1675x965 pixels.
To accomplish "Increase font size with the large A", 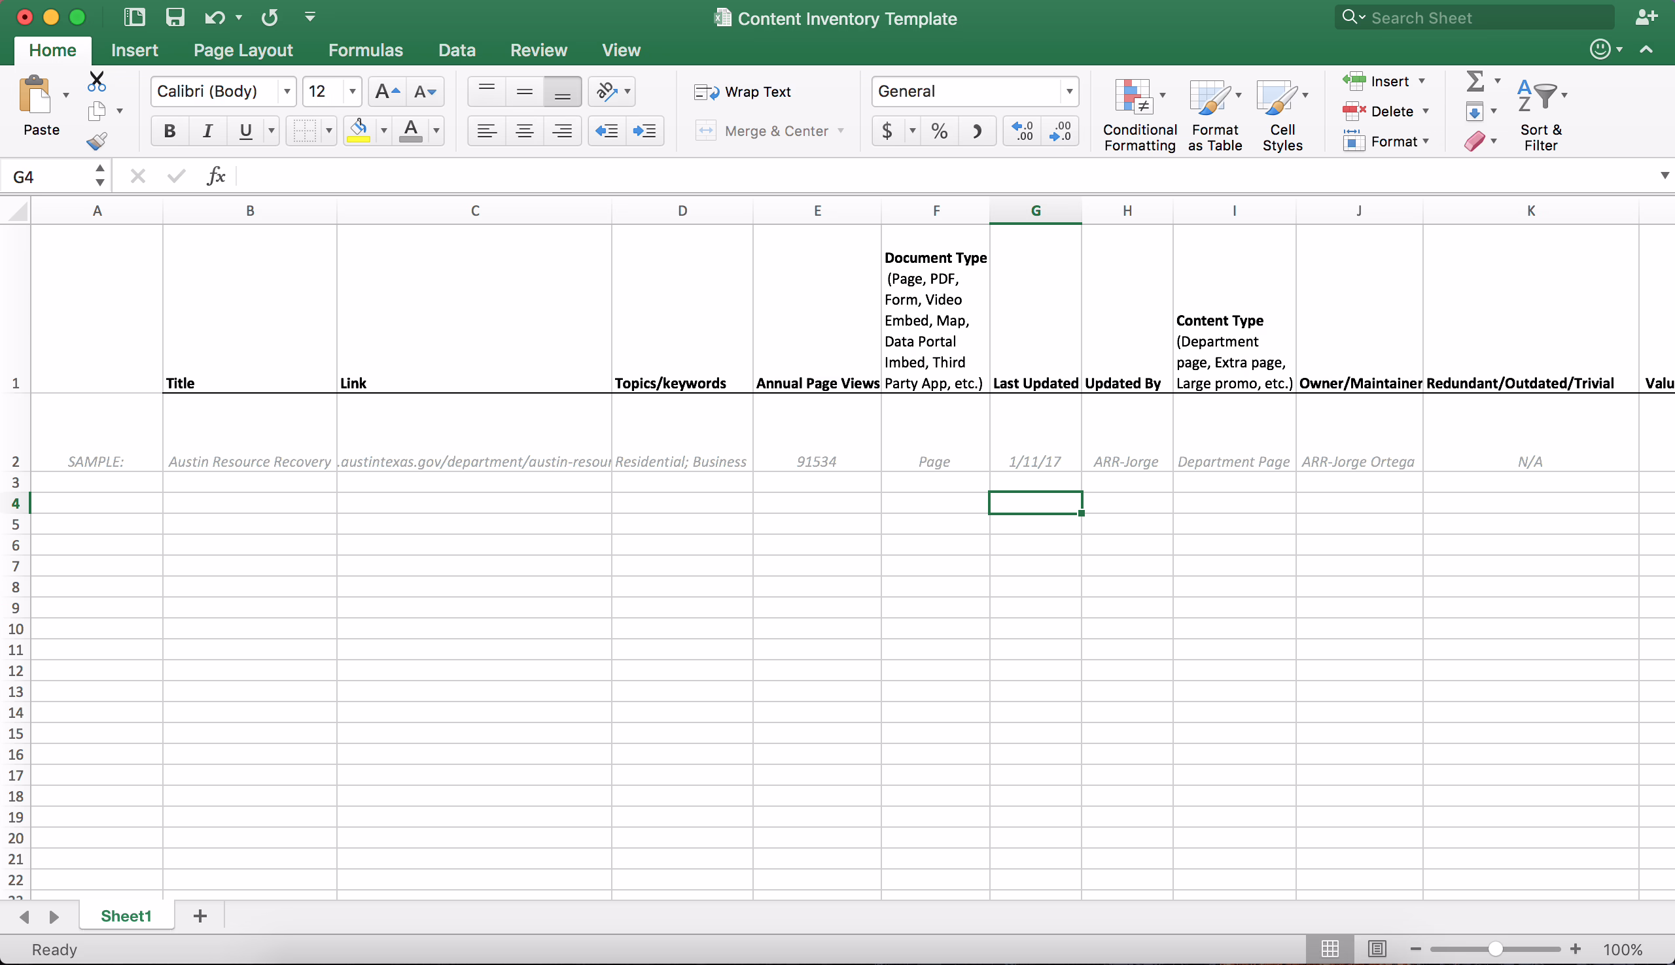I will coord(387,92).
